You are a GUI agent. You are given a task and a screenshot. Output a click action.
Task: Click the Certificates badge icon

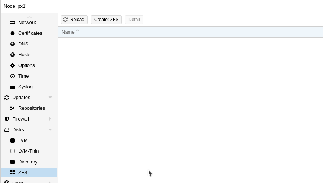point(13,33)
